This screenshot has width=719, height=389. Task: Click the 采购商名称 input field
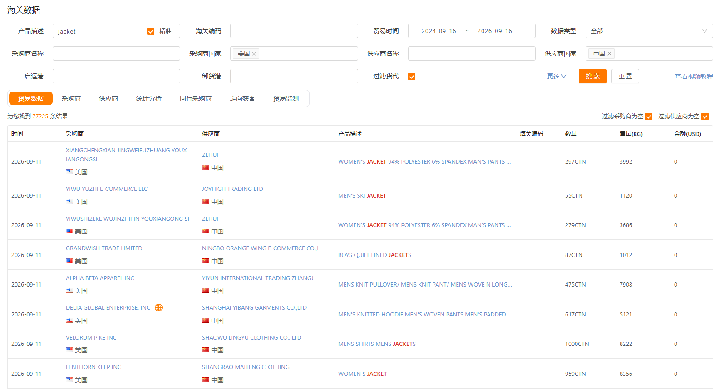(116, 53)
